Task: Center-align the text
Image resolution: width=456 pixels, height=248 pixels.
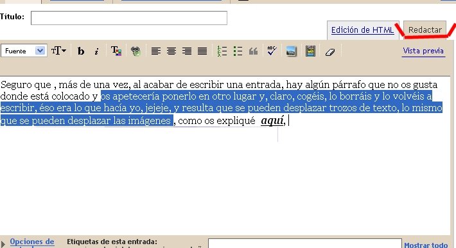Action: click(x=171, y=51)
